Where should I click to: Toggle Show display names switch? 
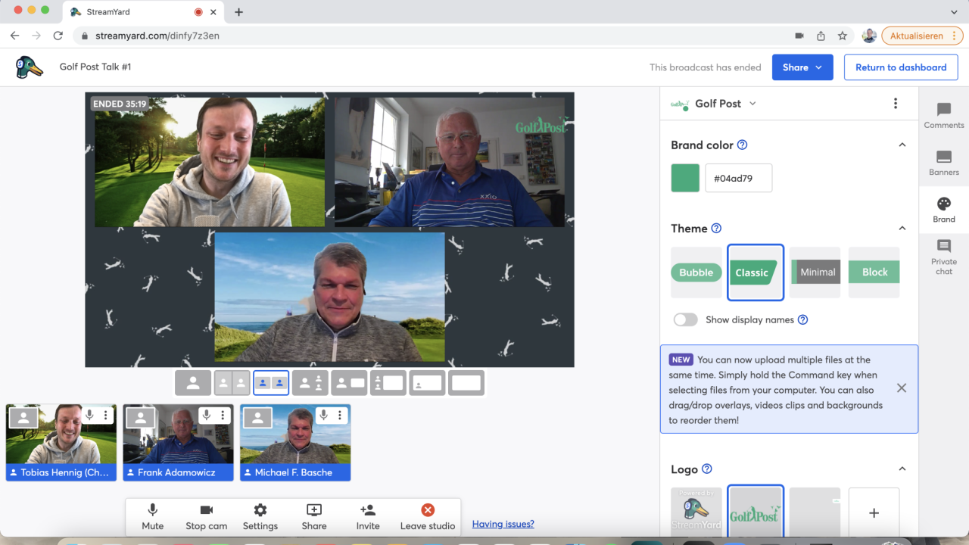686,319
